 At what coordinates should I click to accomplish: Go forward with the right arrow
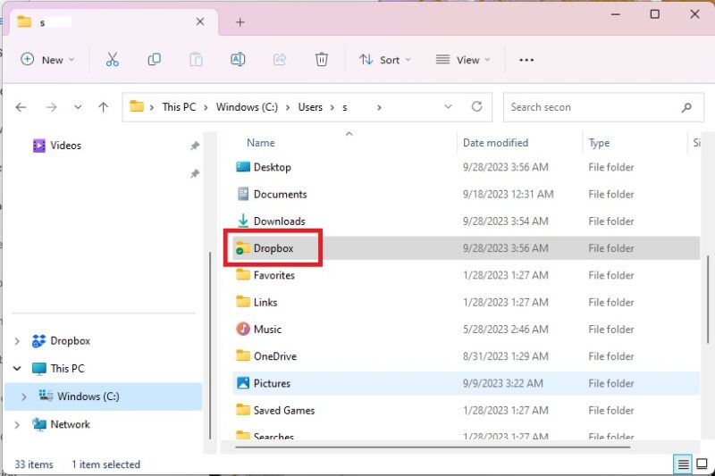click(x=52, y=107)
